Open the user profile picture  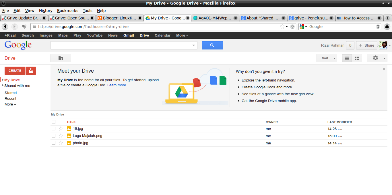point(383,45)
